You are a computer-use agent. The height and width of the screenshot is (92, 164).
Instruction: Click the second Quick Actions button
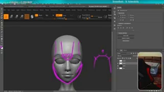coord(126,38)
